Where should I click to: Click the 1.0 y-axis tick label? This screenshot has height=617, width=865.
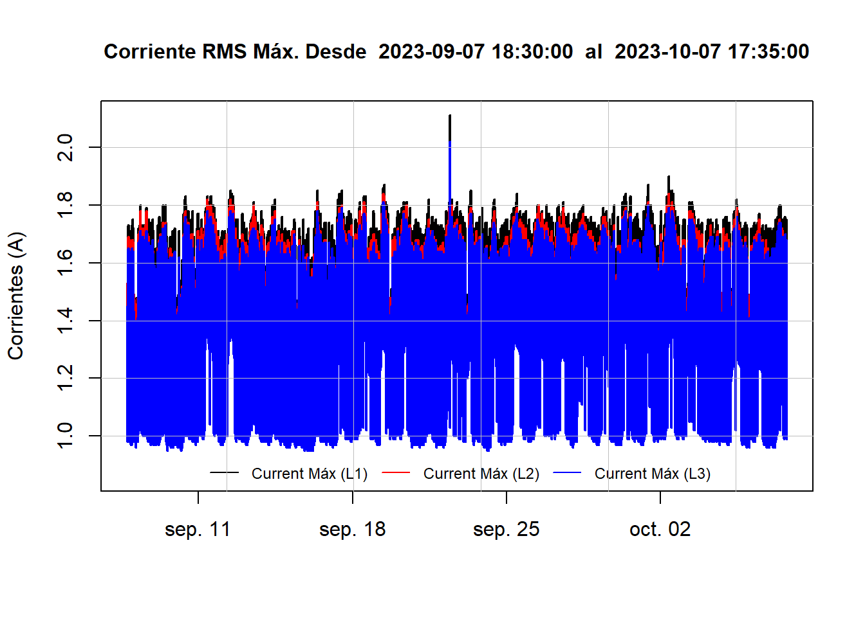tap(66, 436)
